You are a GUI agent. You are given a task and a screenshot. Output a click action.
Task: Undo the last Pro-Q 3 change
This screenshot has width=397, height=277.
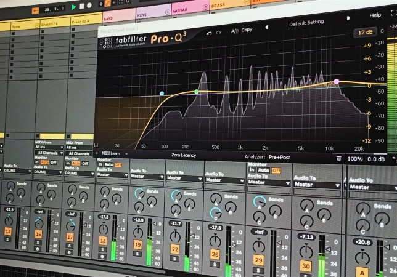(209, 33)
